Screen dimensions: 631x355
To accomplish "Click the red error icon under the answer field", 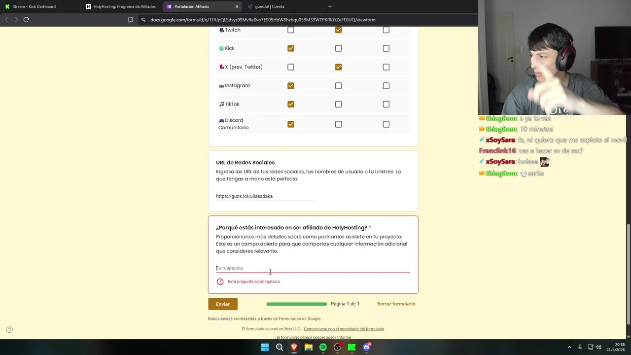I will coord(220,282).
